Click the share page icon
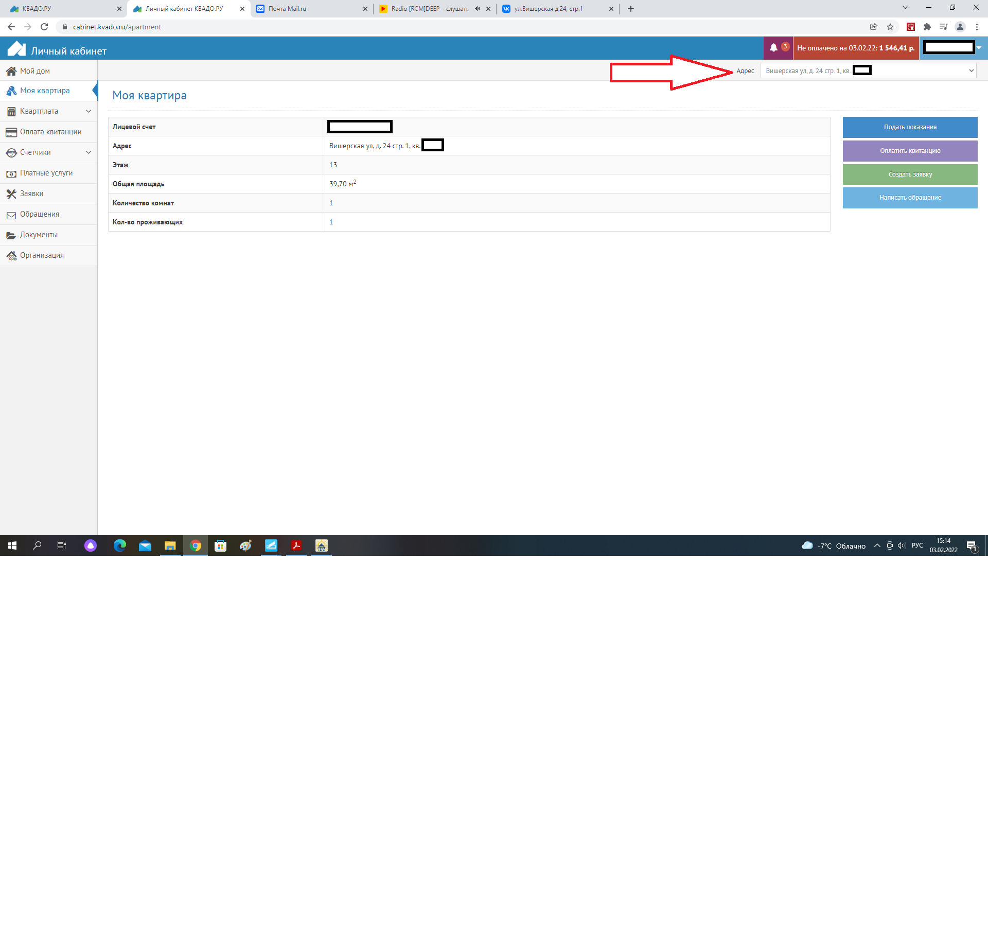988x932 pixels. (874, 27)
